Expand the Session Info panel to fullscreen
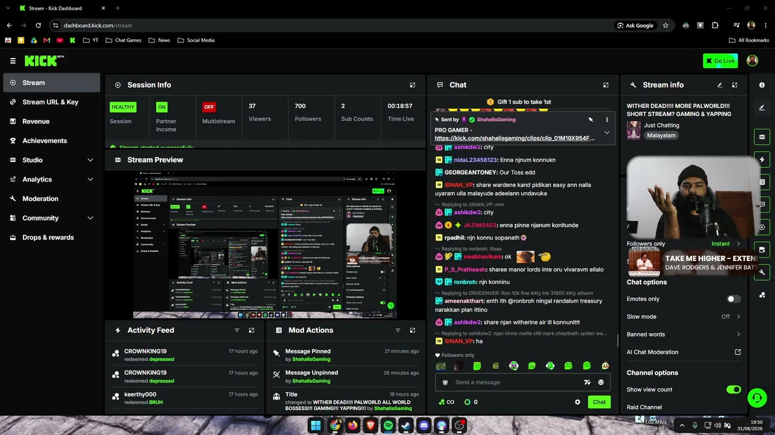This screenshot has width=775, height=435. (412, 85)
